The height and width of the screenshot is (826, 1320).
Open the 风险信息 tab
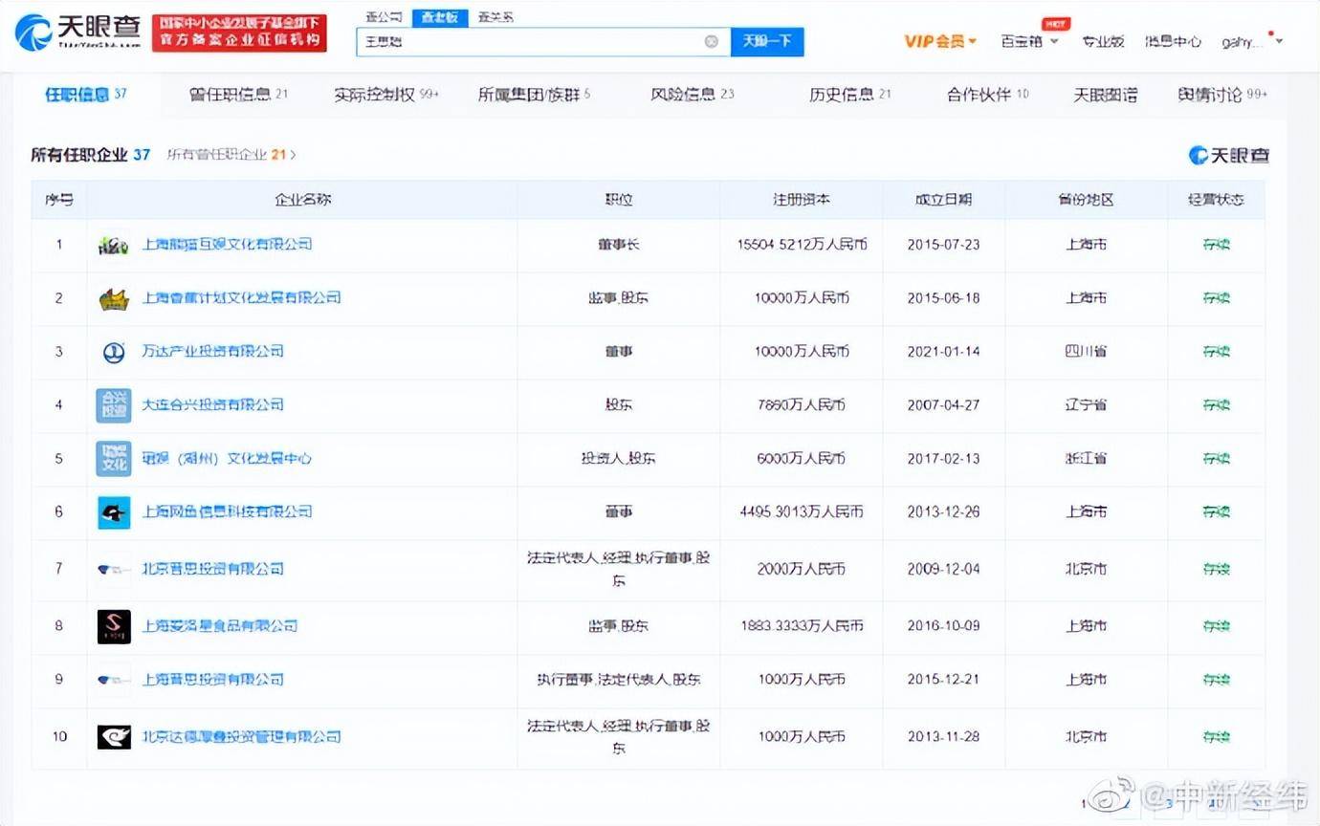693,95
